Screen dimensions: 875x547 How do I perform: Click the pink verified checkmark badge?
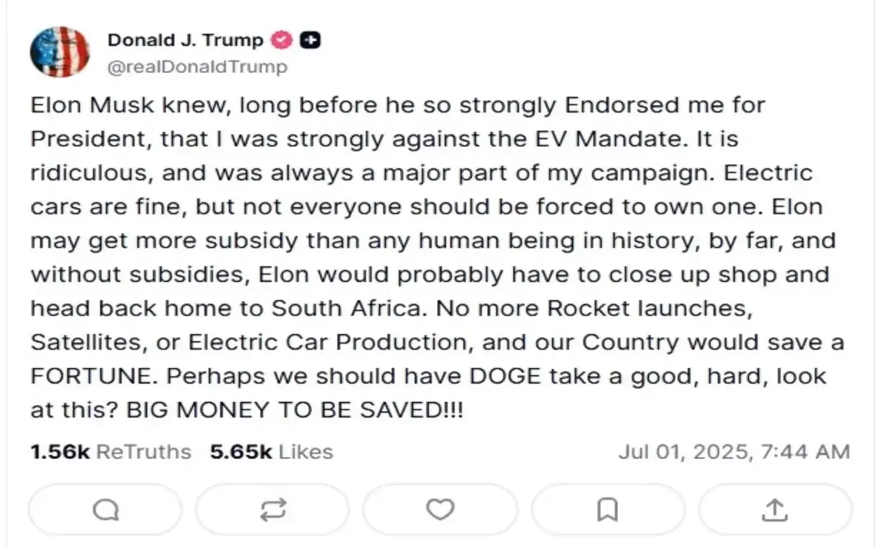(282, 40)
